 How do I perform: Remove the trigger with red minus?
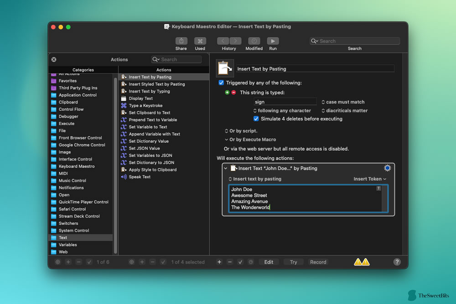tap(233, 92)
